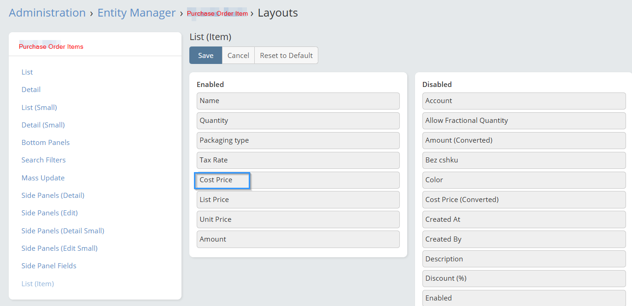The image size is (632, 306).
Task: Select the Discount (%) disabled field
Action: [524, 278]
